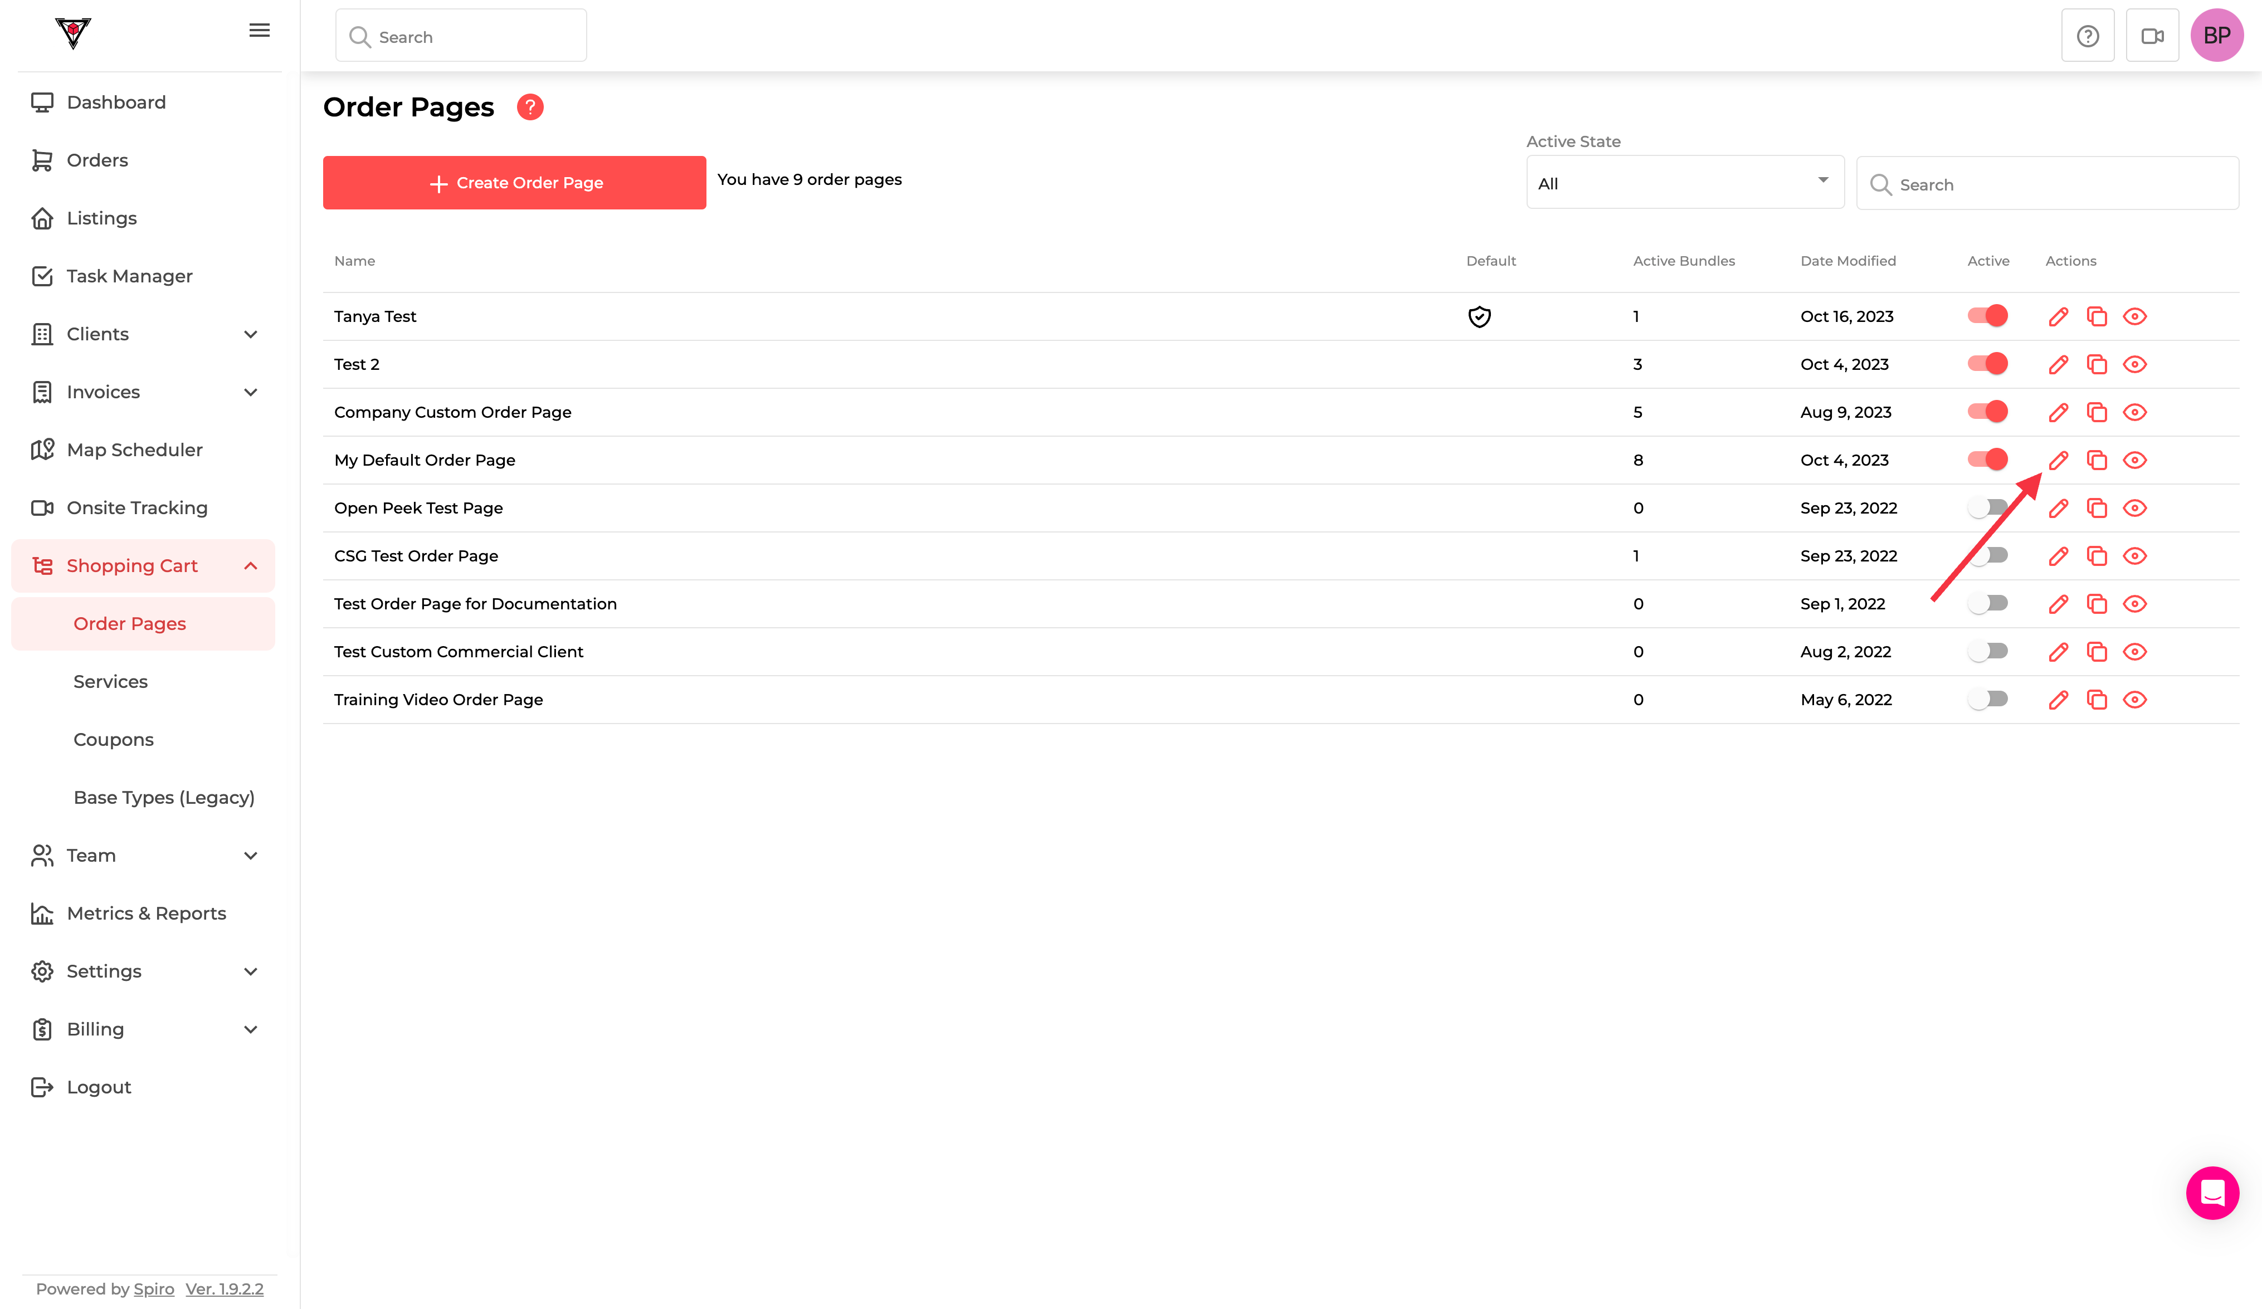This screenshot has width=2262, height=1309.
Task: Click the default shield icon for Tanya Test
Action: (1479, 317)
